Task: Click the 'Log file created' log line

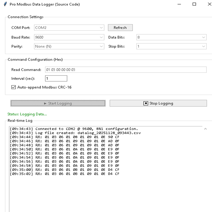Action: (x=75, y=133)
